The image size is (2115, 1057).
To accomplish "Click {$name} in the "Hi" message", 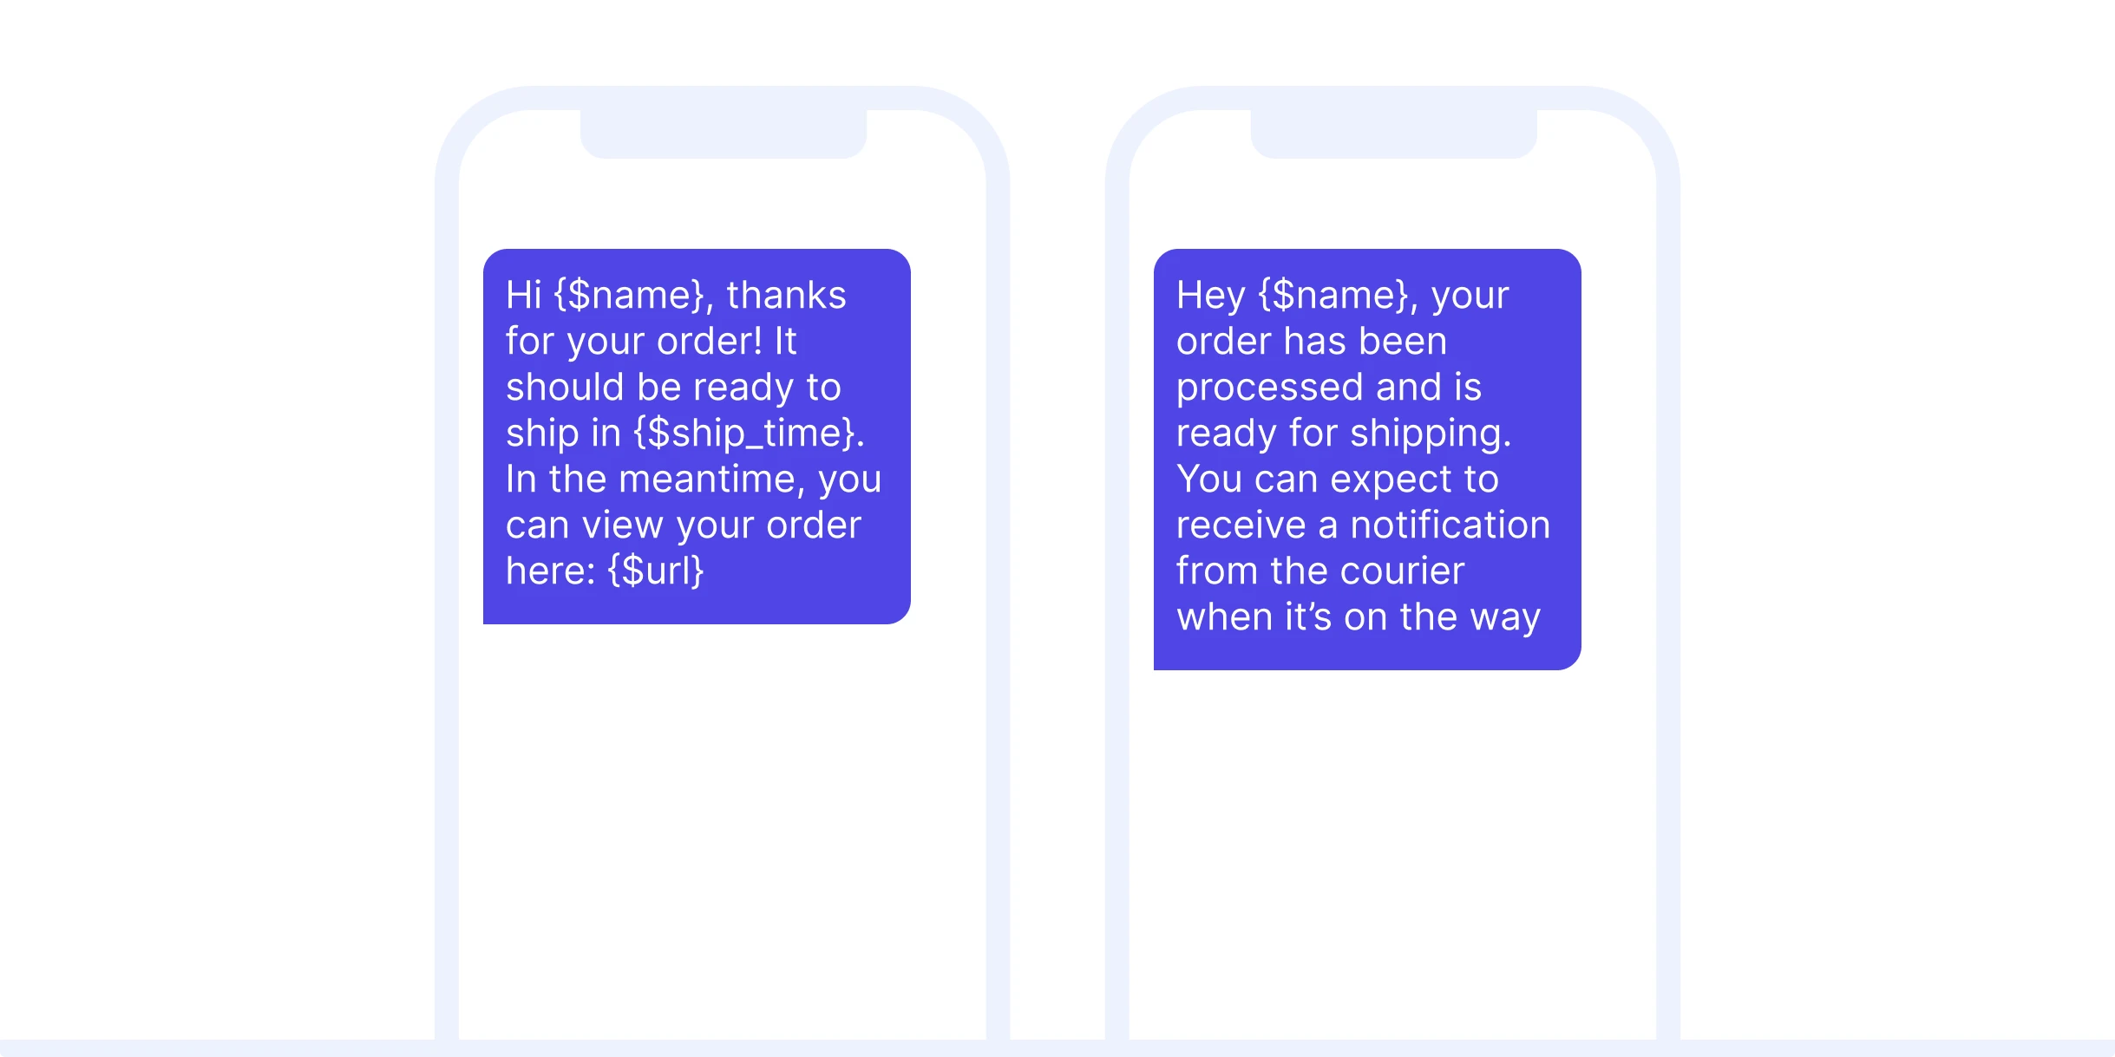I will (629, 296).
